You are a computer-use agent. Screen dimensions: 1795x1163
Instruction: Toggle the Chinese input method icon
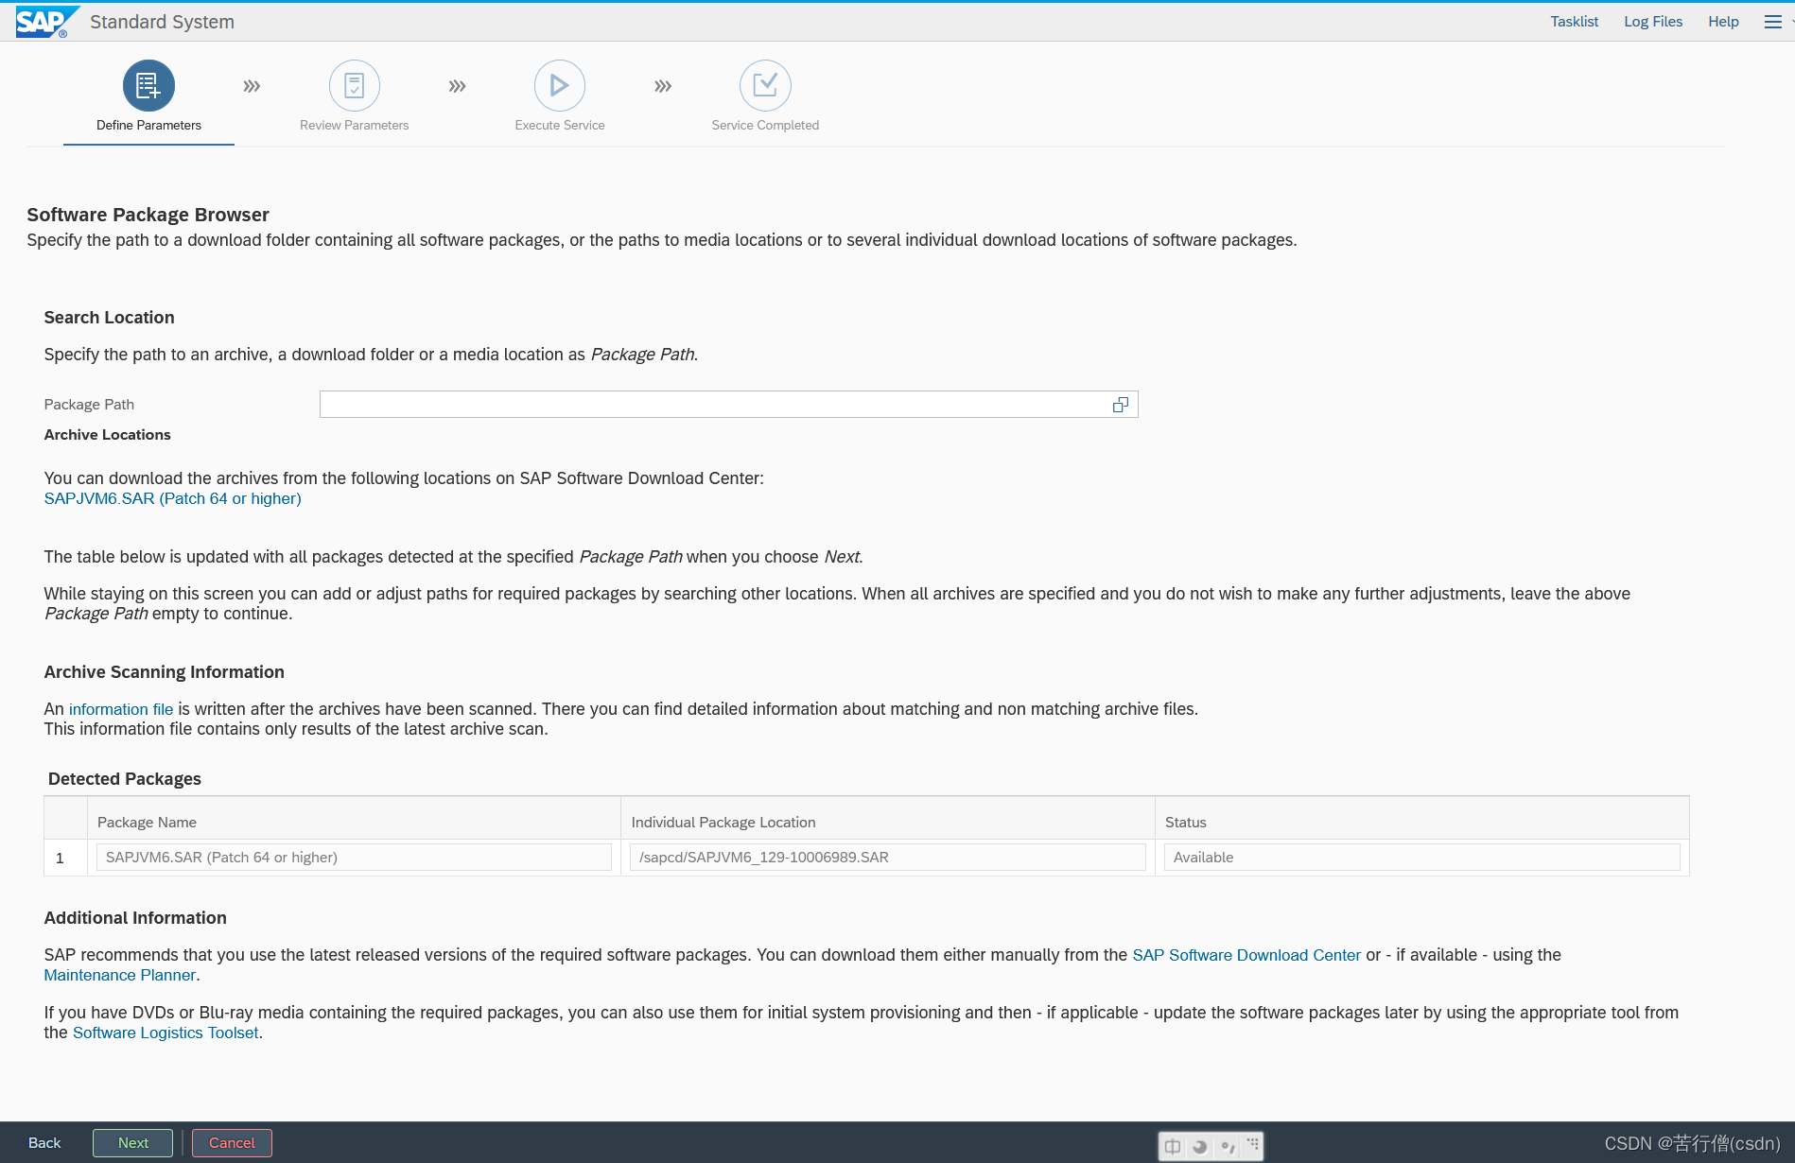click(1173, 1146)
